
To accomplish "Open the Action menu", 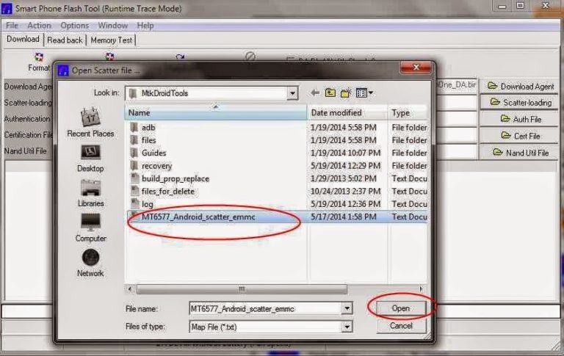I will pyautogui.click(x=39, y=26).
